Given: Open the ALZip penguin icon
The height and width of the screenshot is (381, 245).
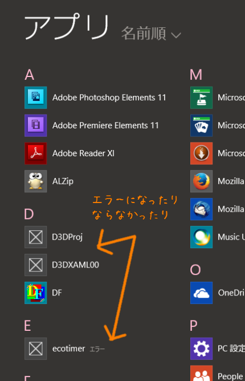Looking at the screenshot, I should [36, 181].
